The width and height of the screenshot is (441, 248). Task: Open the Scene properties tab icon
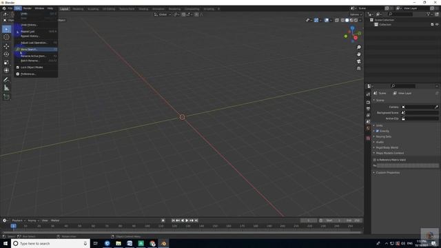(x=368, y=122)
